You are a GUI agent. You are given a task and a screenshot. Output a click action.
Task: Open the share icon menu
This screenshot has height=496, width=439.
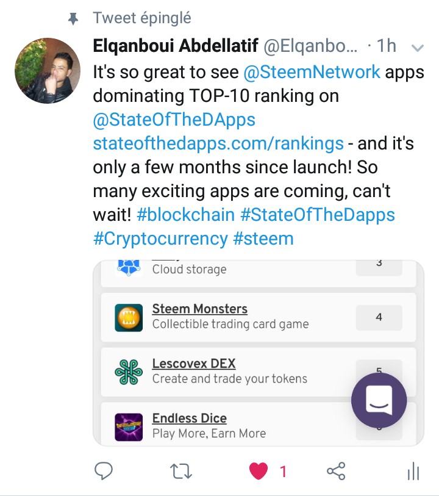[x=336, y=471]
